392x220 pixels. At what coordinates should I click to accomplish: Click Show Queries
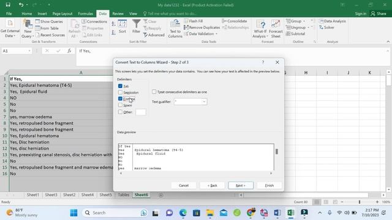click(49, 21)
